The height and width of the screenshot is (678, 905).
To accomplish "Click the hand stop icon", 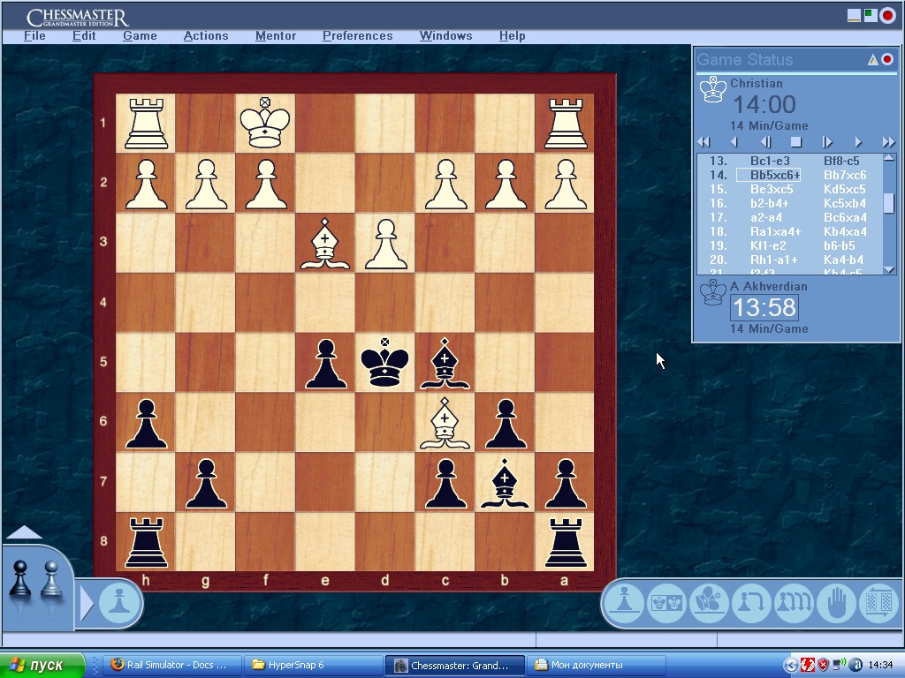I will point(836,602).
